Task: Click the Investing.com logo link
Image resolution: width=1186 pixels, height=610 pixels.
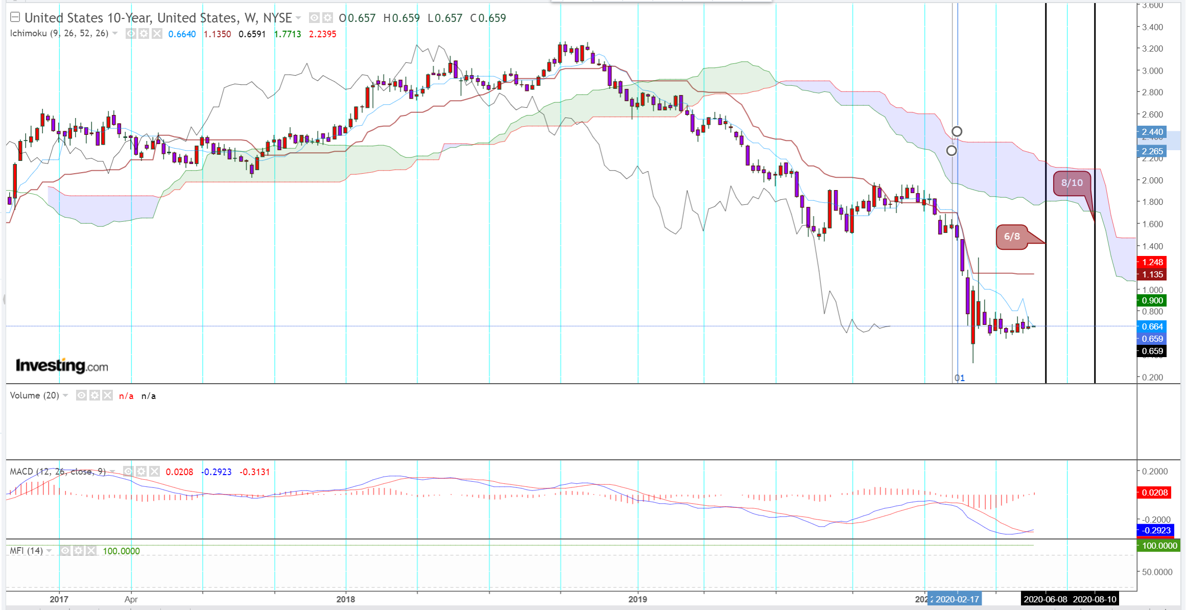Action: tap(62, 366)
